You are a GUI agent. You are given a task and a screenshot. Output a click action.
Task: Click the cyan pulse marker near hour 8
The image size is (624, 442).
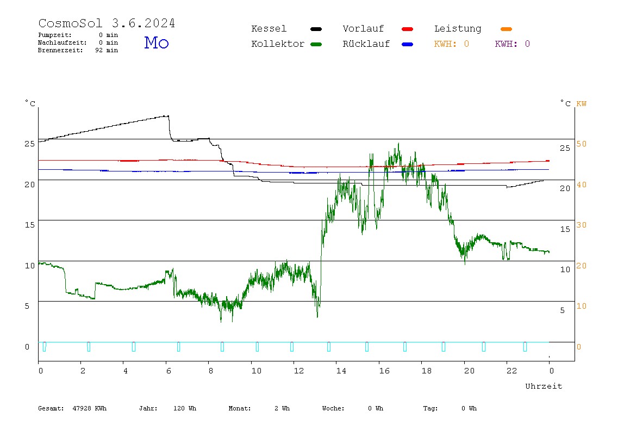[222, 347]
